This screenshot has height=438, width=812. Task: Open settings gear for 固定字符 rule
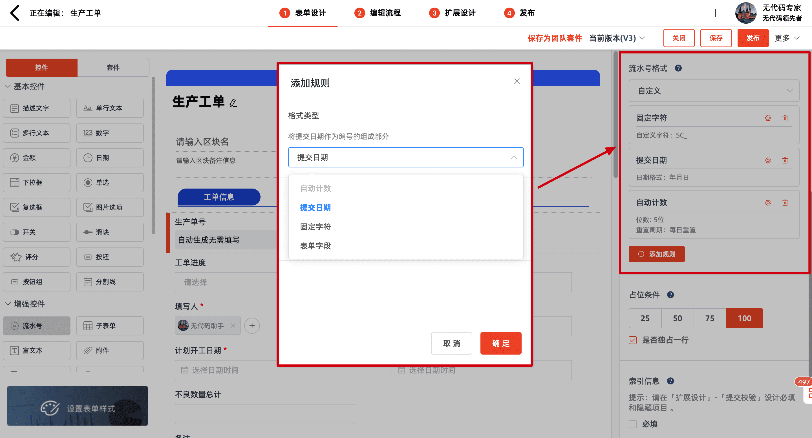coord(768,118)
